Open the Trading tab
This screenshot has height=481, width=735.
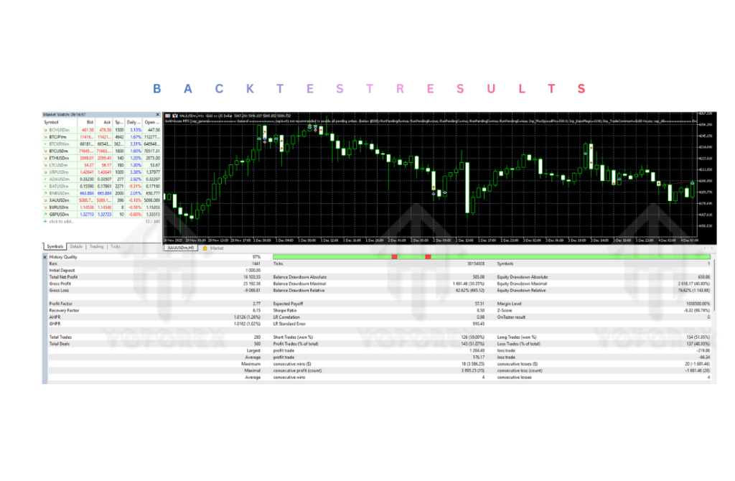[x=97, y=247]
